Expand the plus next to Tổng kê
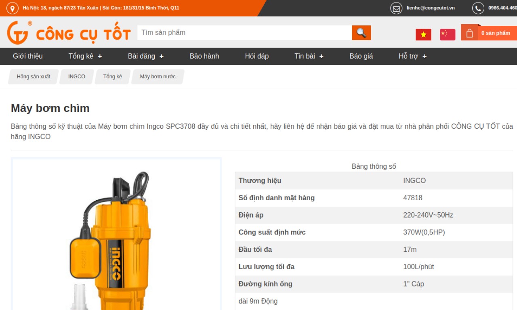 [100, 57]
